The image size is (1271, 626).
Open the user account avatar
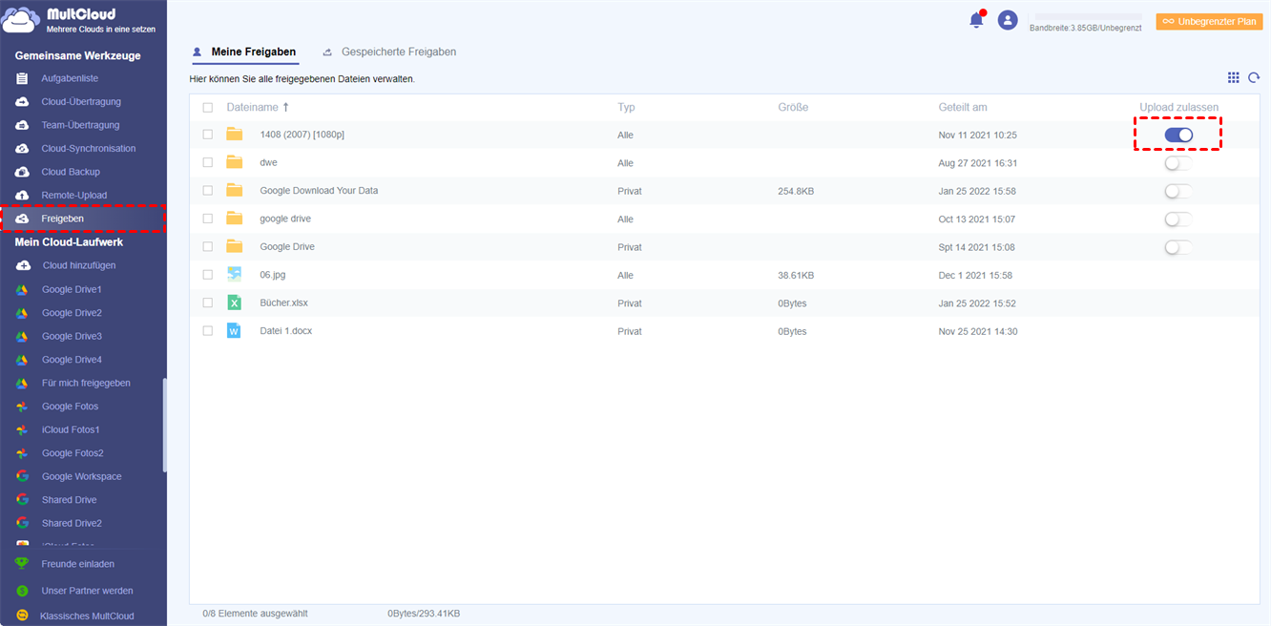(1008, 20)
